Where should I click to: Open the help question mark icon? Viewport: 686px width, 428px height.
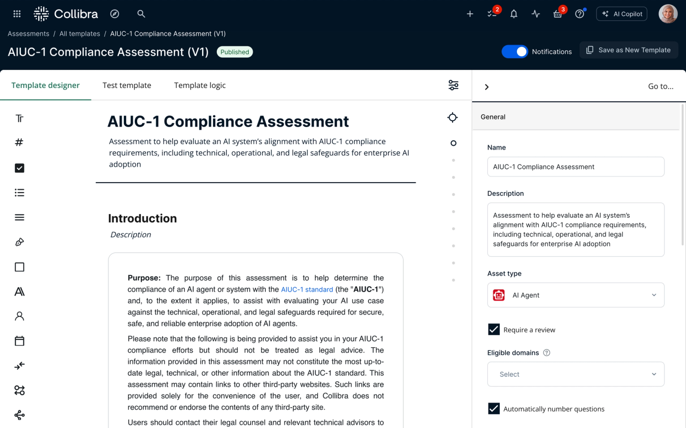(580, 14)
